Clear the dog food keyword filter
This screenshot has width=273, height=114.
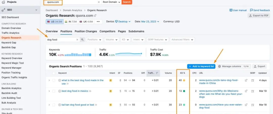(x=77, y=40)
